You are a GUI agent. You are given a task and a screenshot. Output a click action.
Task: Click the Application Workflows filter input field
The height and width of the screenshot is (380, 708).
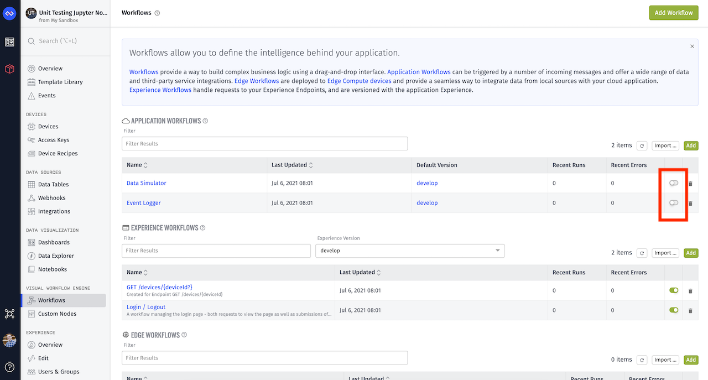click(264, 143)
